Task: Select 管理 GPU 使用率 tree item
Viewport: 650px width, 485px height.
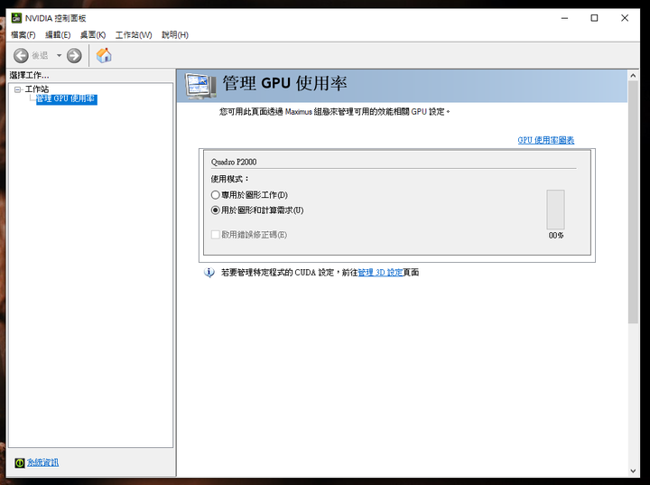Action: [66, 98]
